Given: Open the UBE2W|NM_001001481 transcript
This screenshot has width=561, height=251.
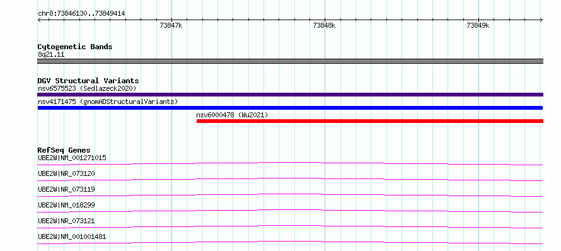Looking at the screenshot, I should (72, 236).
